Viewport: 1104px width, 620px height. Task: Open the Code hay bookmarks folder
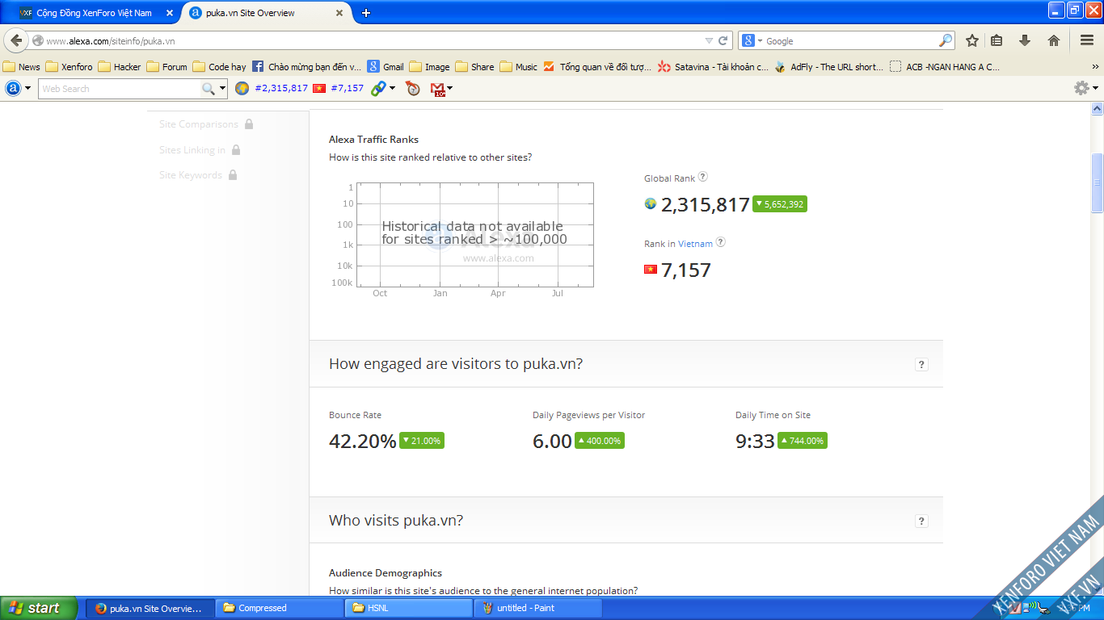point(219,67)
